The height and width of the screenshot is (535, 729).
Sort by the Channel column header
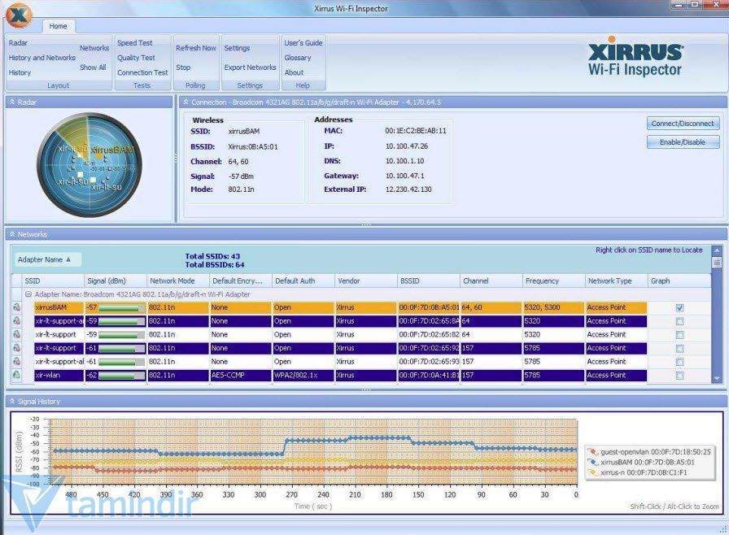click(x=491, y=281)
